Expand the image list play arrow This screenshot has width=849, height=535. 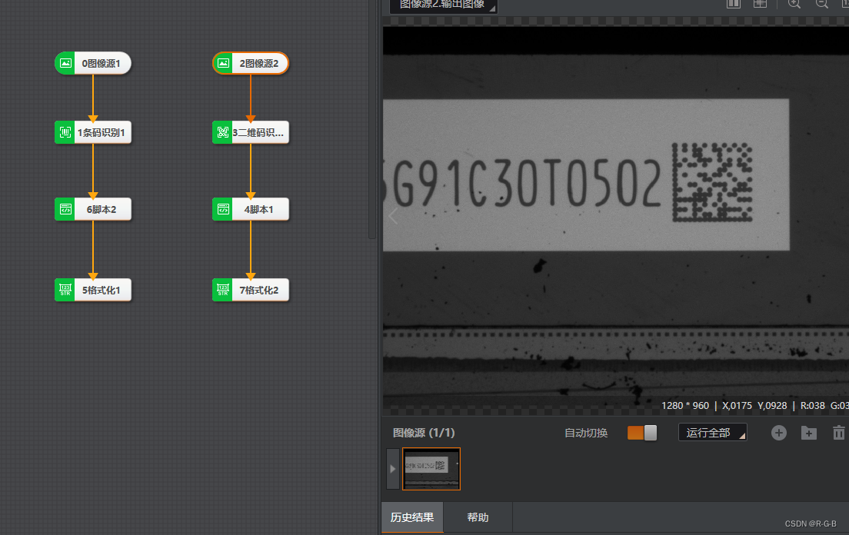pos(392,468)
